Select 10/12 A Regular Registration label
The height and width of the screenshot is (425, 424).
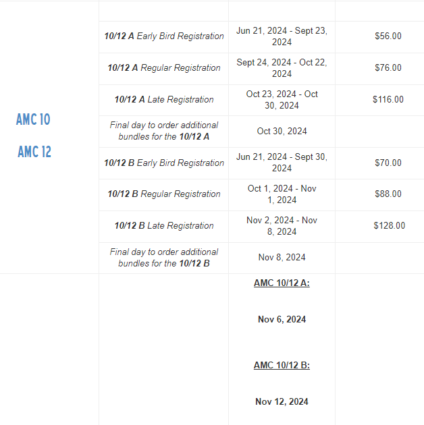[164, 67]
